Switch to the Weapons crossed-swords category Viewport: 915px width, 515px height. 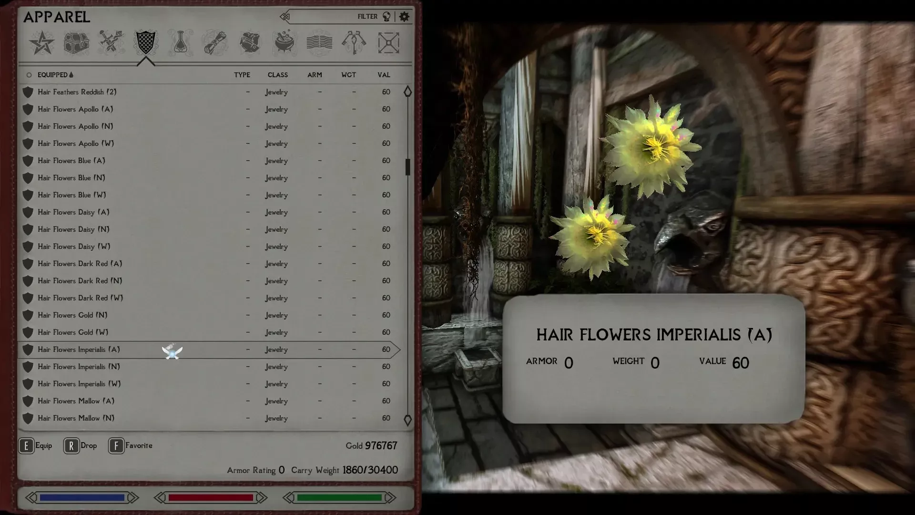111,42
